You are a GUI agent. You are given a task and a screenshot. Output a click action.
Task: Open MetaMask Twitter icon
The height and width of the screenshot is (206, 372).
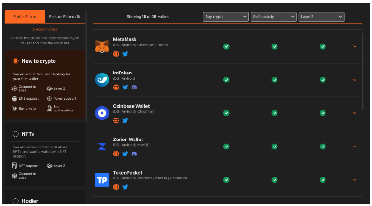click(125, 54)
